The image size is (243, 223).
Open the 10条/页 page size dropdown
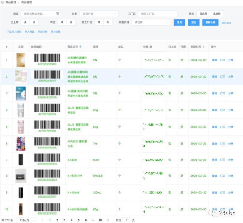pos(27,220)
